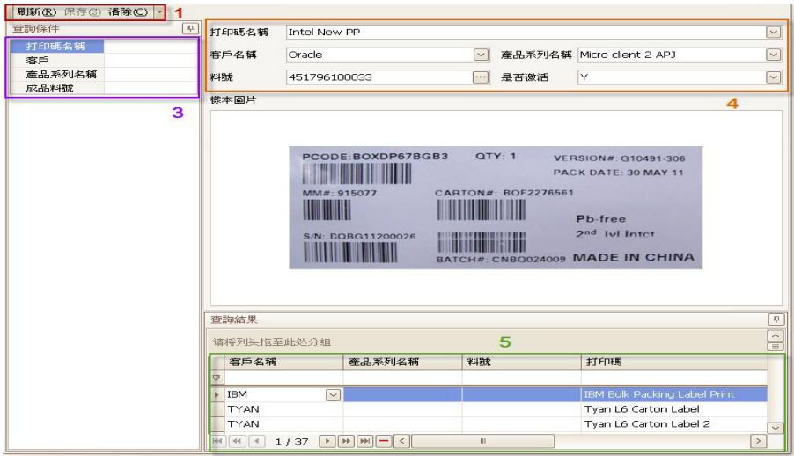Open the 打印碼名稱 dropdown showing Intel New PP
794x456 pixels.
click(773, 33)
